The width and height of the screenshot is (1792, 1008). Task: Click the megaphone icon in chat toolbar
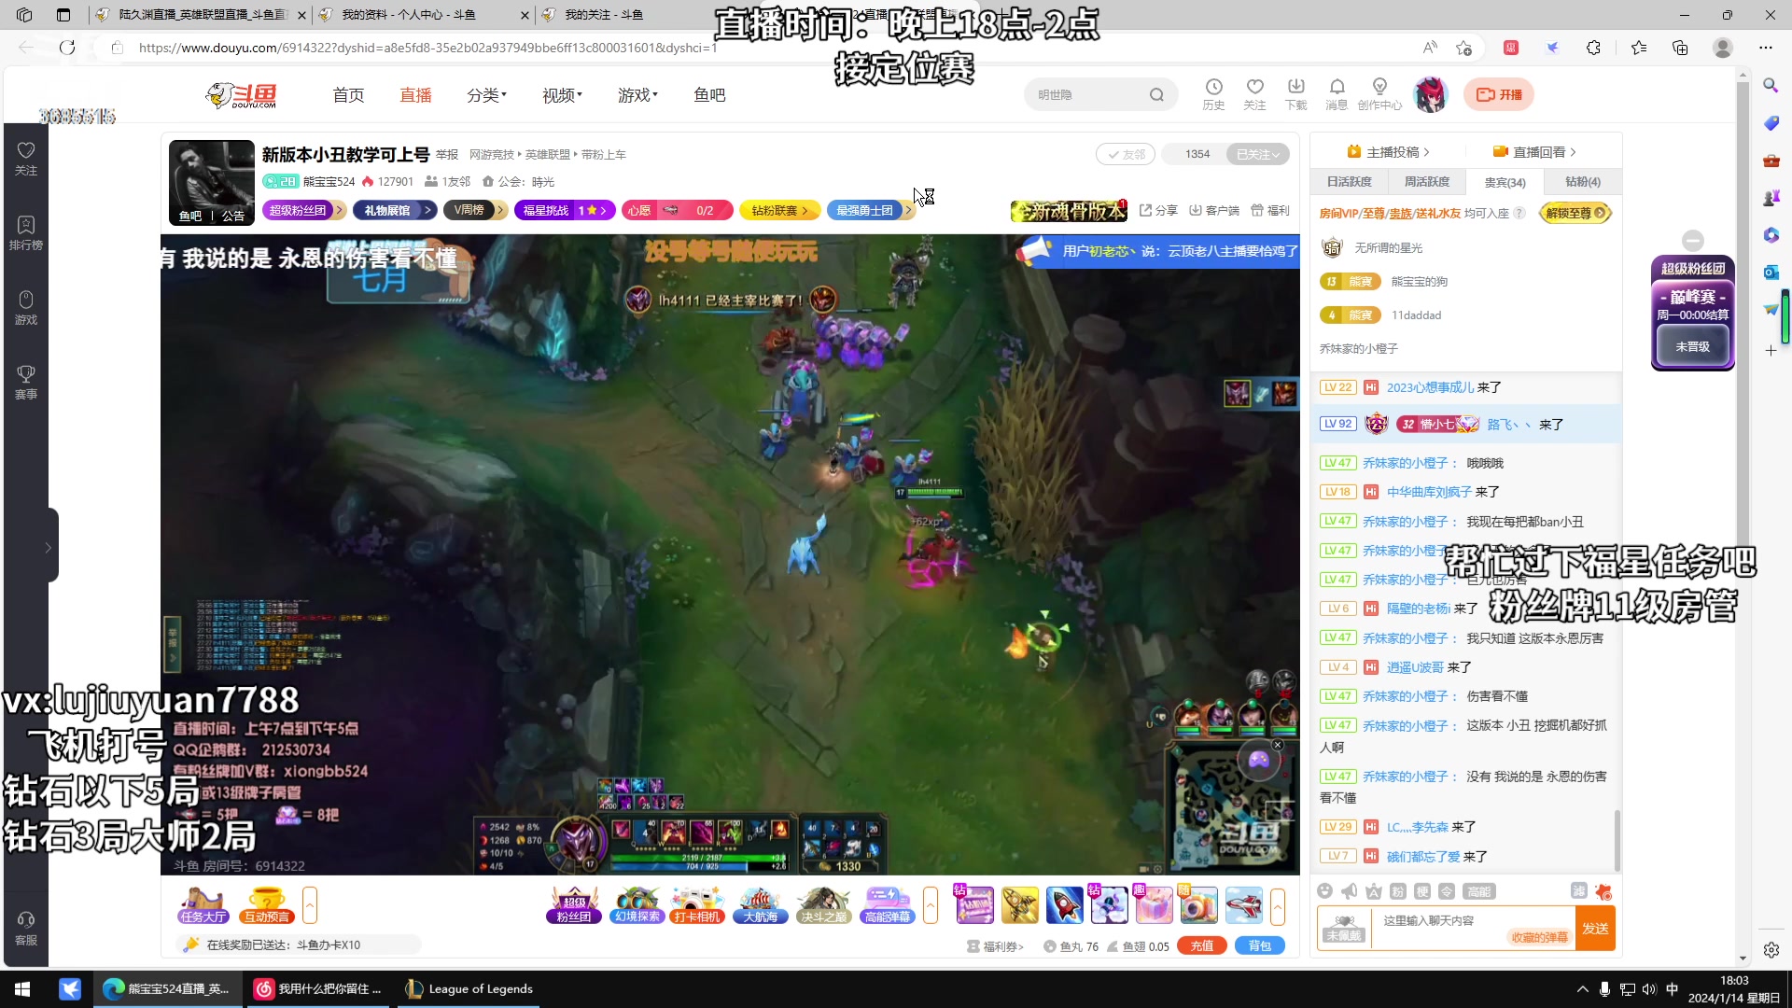1349,891
